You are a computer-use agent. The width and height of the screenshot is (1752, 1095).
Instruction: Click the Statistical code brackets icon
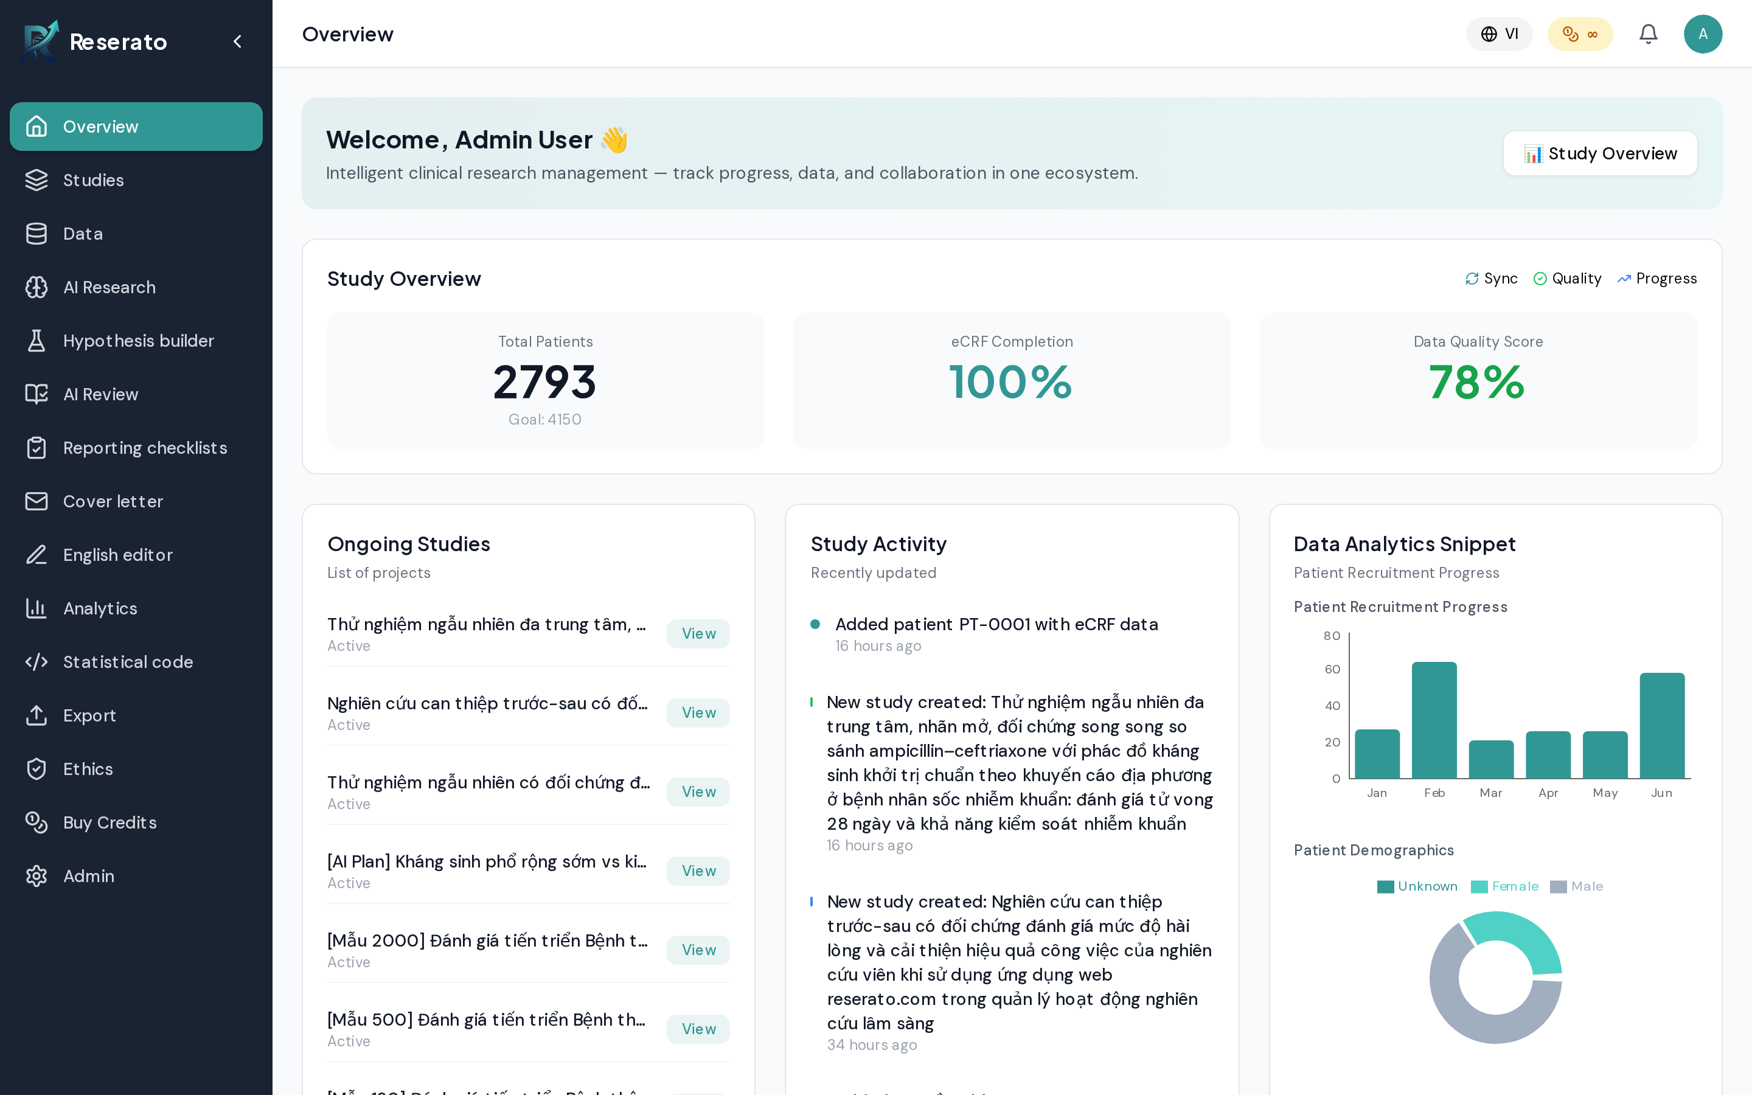(36, 662)
